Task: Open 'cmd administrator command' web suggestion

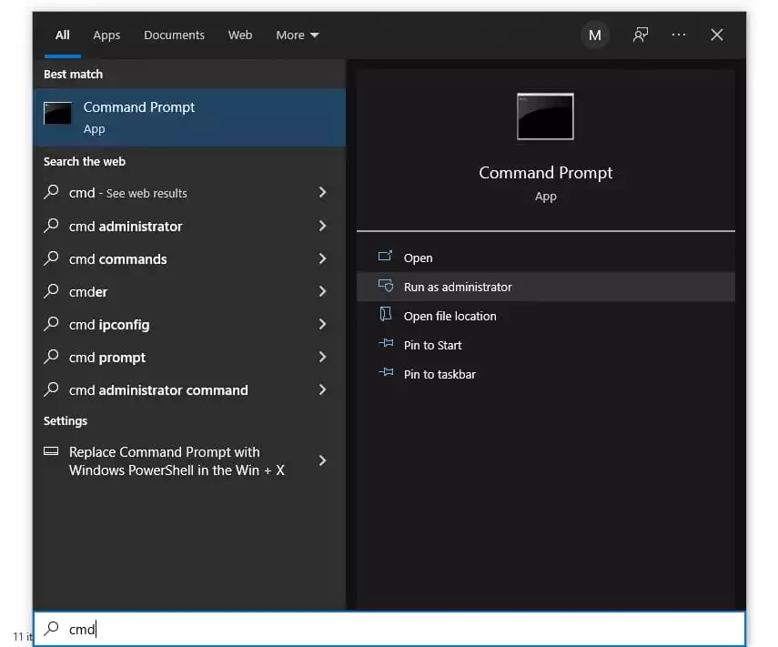Action: (189, 390)
